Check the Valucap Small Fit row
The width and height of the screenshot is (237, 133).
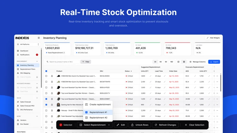click(46, 110)
